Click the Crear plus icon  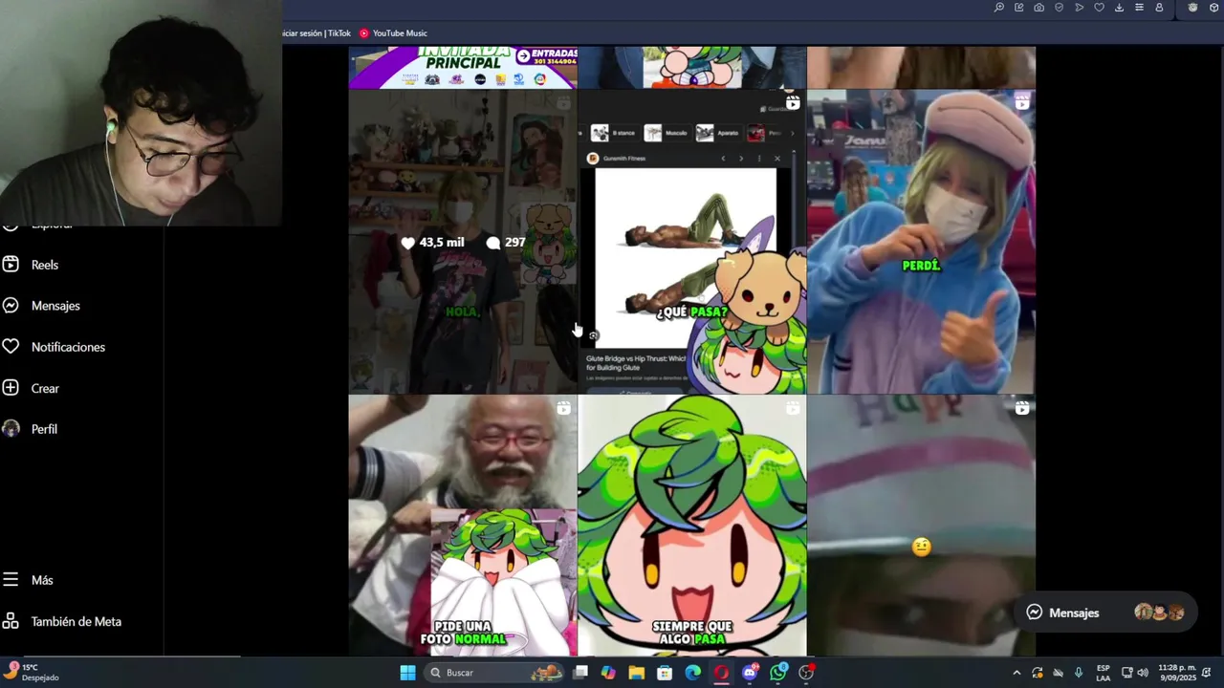click(x=11, y=388)
